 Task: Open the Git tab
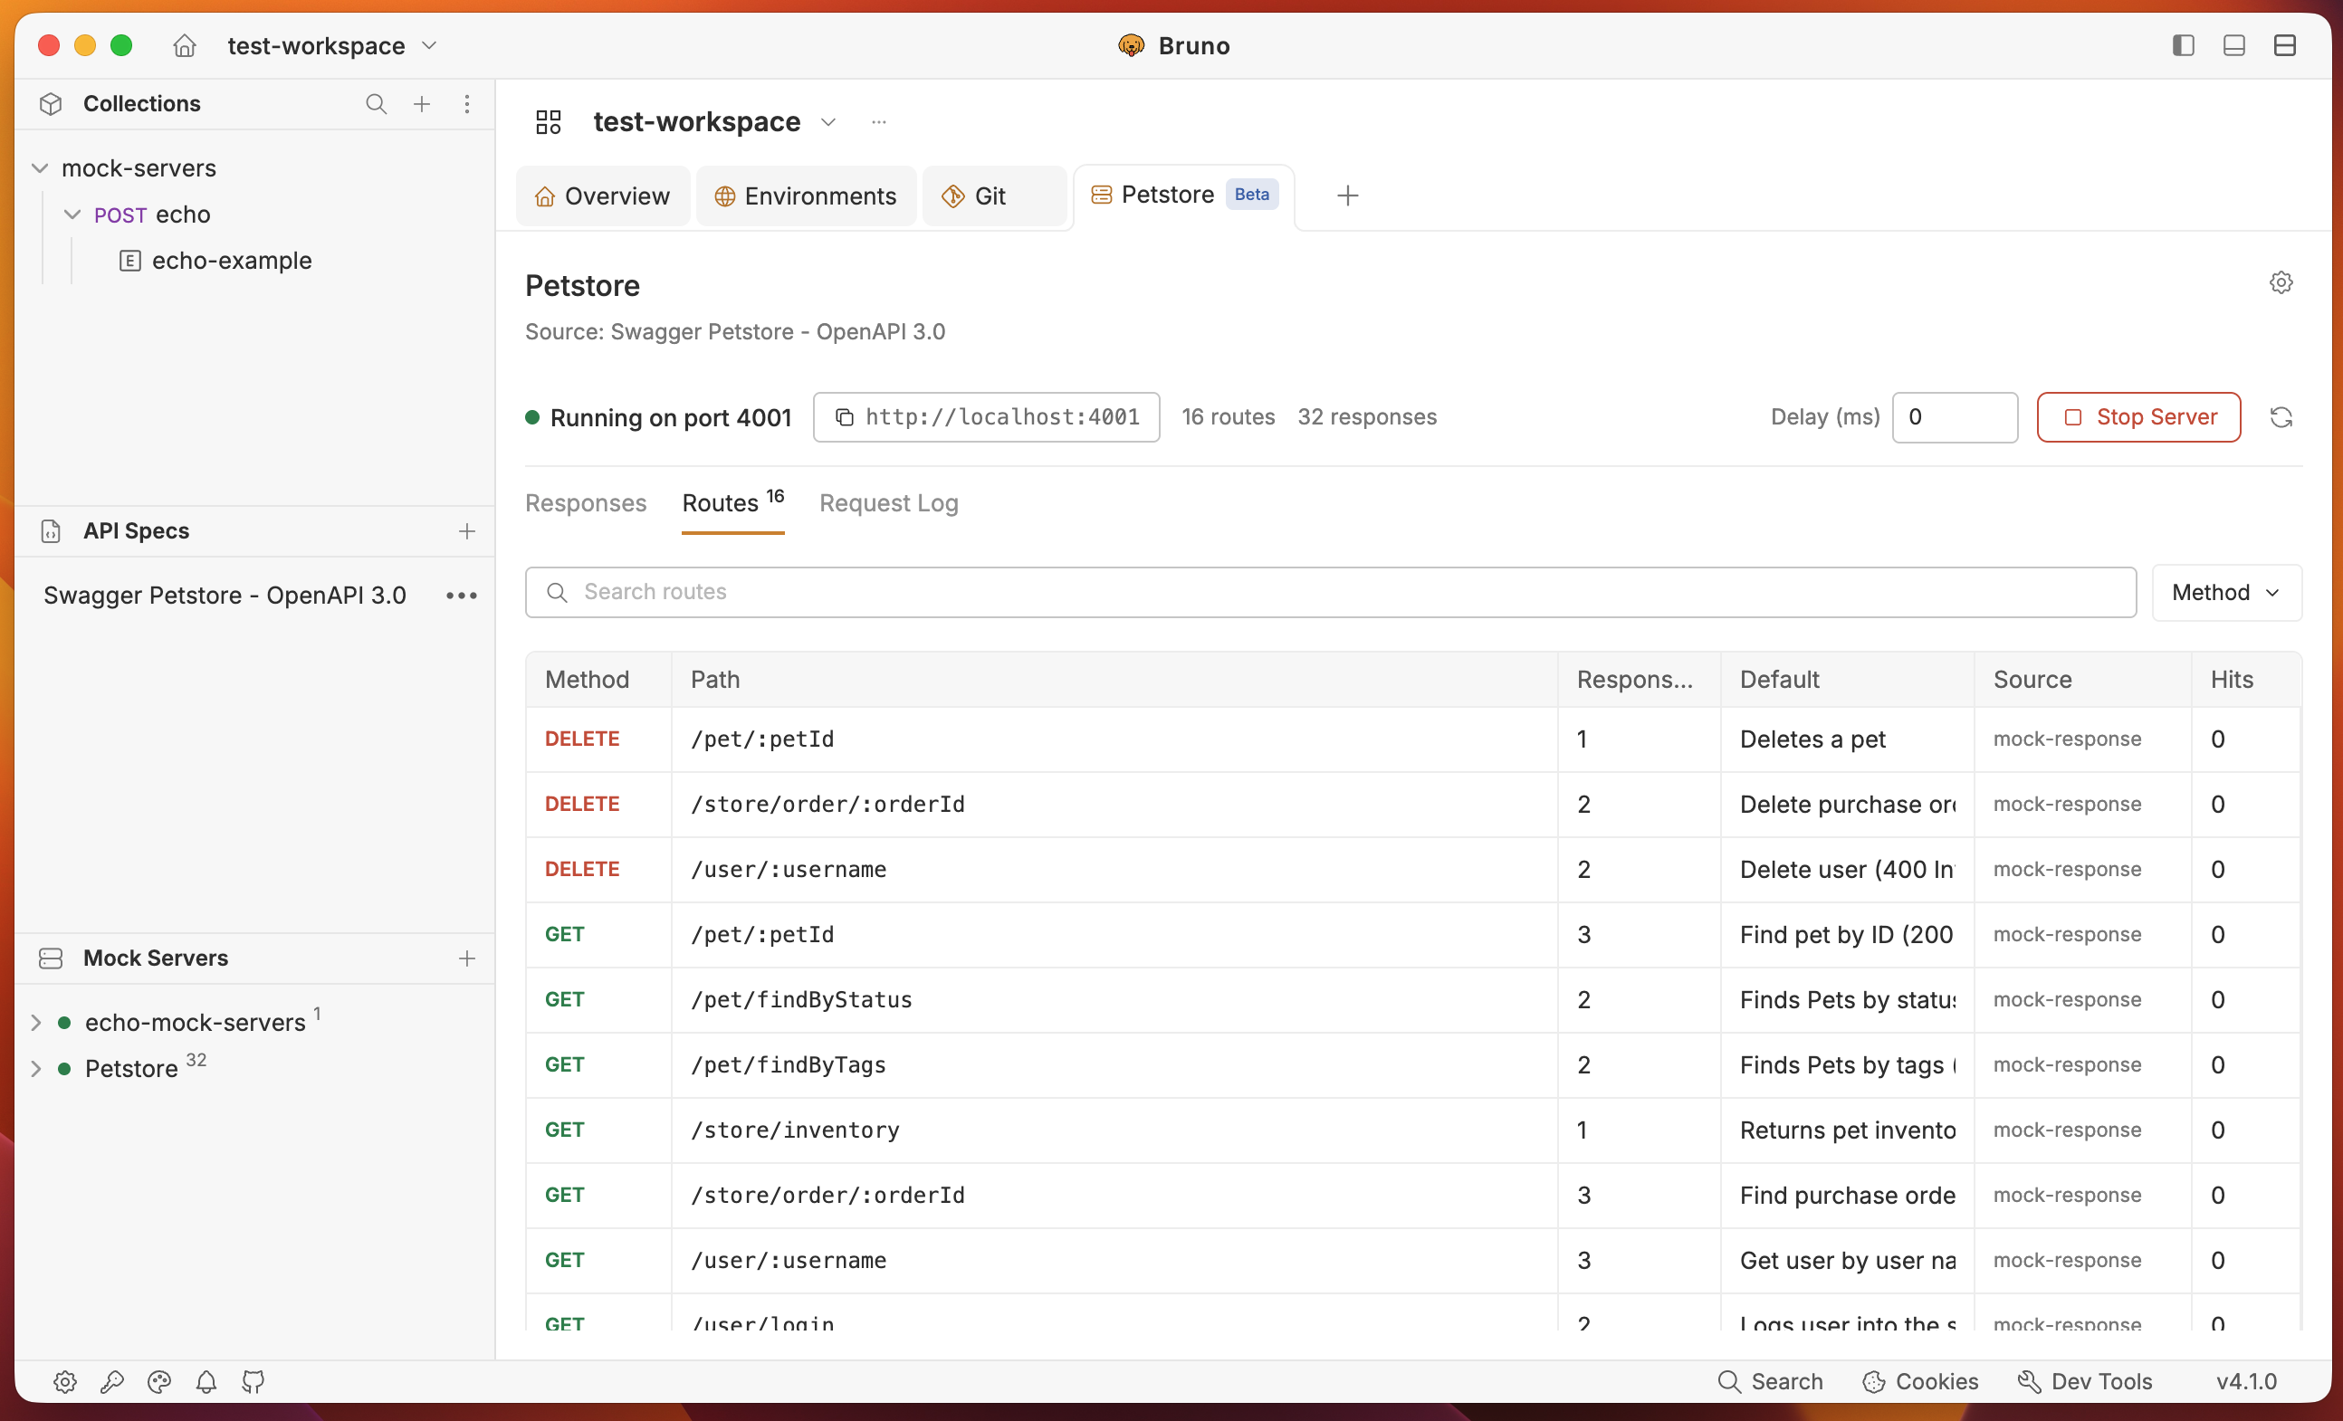pyautogui.click(x=994, y=196)
